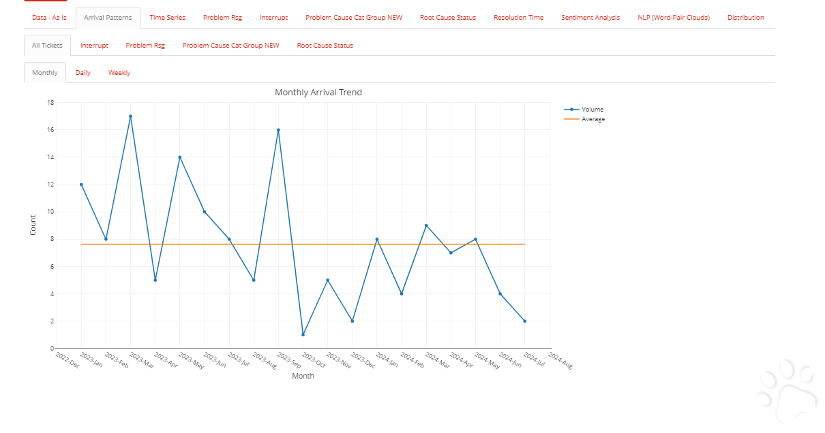Switch to NLP (Word-Pair Clouds) tab
Image resolution: width=825 pixels, height=433 pixels.
[674, 18]
